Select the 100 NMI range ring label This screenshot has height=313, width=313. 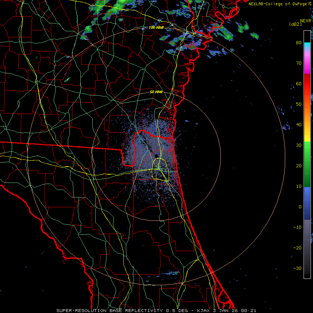pos(156,27)
